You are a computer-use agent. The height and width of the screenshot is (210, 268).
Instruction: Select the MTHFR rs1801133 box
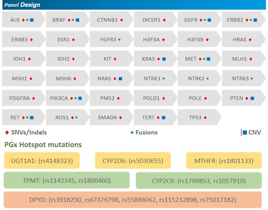224,161
